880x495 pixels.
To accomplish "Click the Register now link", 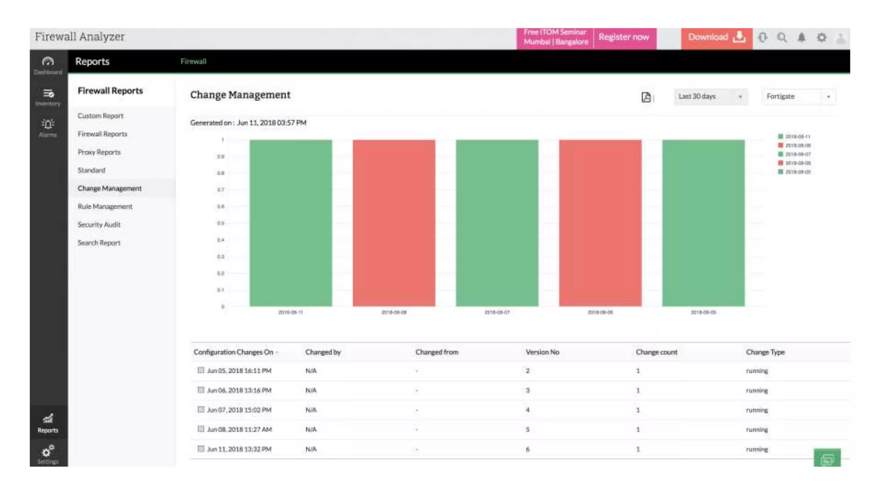I will click(x=623, y=37).
